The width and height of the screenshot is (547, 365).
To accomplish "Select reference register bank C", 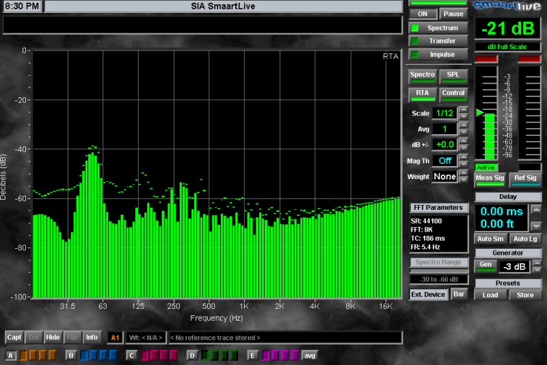I will tap(131, 355).
